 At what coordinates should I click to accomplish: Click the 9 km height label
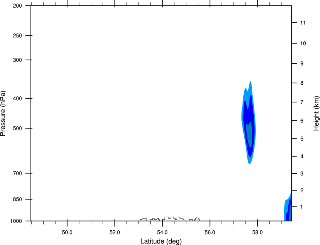coord(302,64)
